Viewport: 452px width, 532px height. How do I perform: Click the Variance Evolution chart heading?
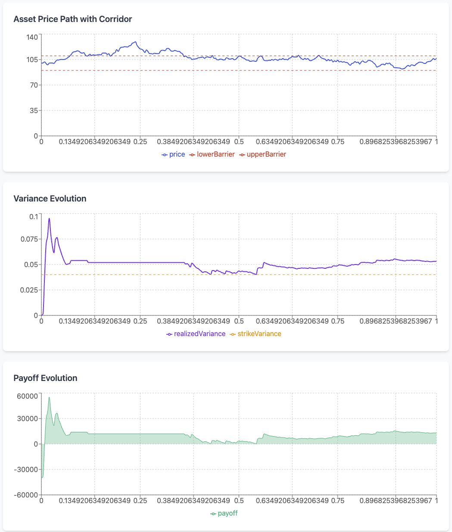(x=50, y=198)
